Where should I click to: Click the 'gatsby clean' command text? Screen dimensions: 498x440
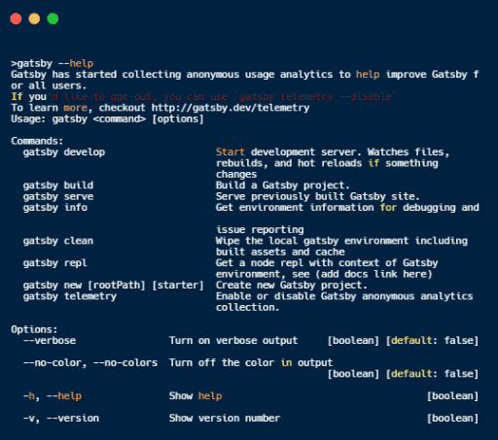(58, 241)
